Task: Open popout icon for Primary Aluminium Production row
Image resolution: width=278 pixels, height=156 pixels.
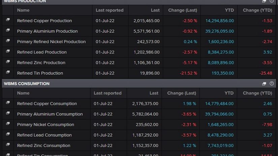Action: (8, 30)
